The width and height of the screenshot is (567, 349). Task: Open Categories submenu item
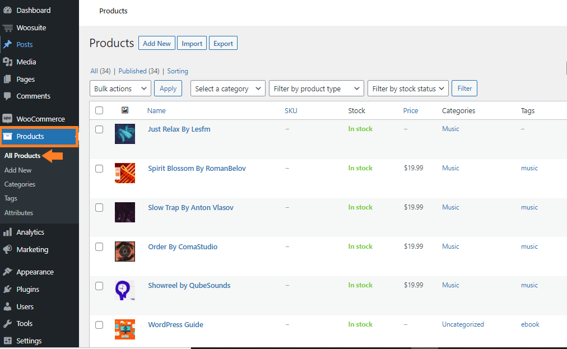coord(20,184)
